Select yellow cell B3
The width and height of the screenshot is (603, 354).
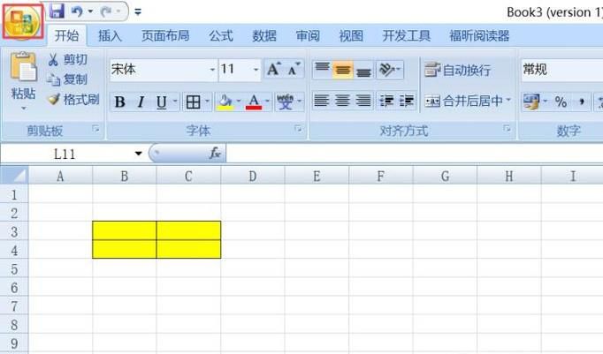(x=124, y=230)
